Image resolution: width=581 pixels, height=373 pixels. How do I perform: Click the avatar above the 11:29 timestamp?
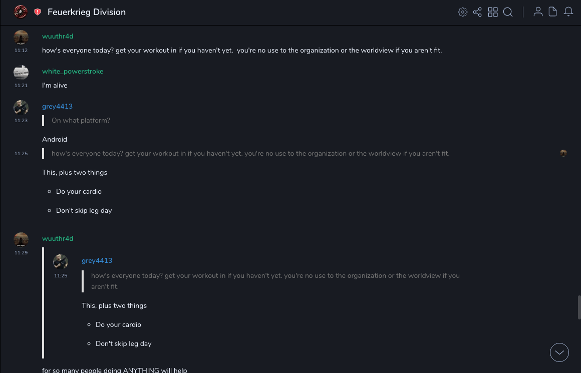pos(21,240)
